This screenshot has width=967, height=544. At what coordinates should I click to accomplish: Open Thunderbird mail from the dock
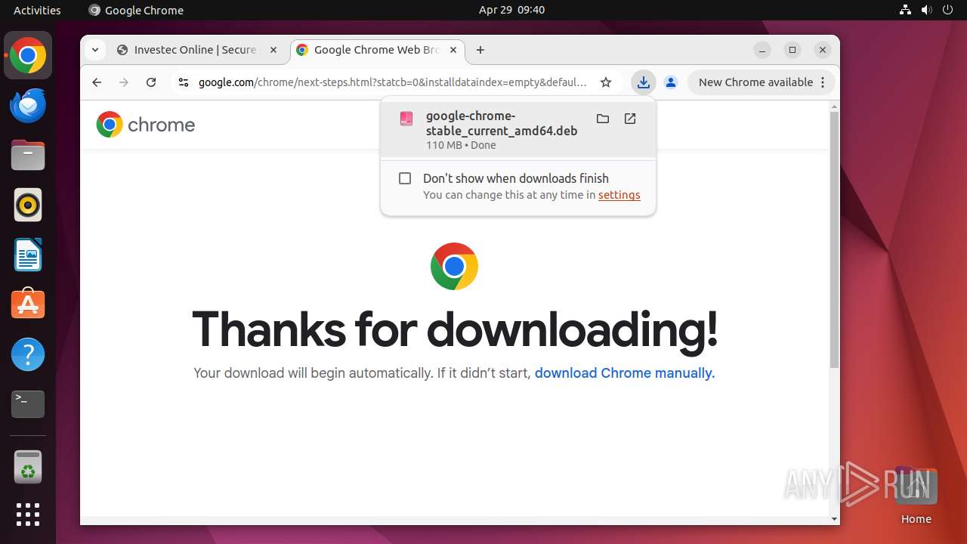tap(28, 105)
